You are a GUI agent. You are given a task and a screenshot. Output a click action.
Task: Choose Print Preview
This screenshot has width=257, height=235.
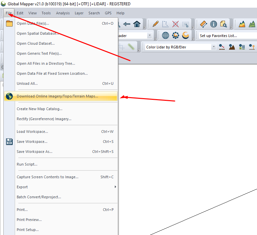61,220
